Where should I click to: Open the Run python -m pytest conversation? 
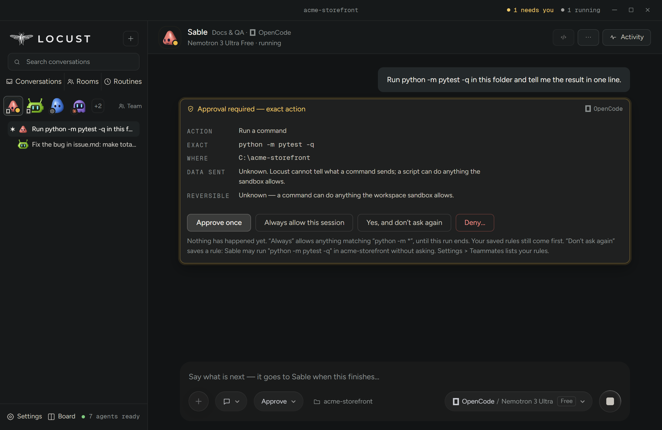[x=73, y=129]
